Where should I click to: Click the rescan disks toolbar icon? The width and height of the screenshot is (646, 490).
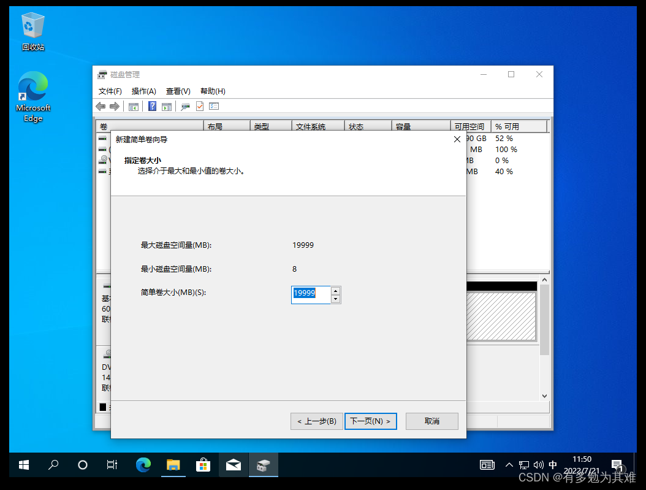pyautogui.click(x=185, y=107)
